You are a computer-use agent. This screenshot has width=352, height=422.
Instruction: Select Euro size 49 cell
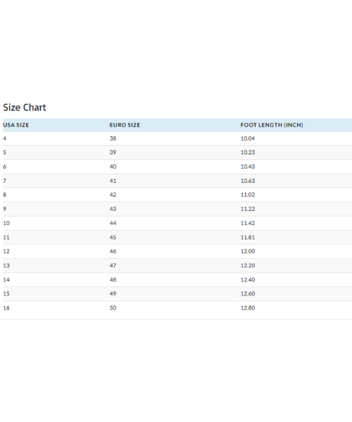[113, 293]
